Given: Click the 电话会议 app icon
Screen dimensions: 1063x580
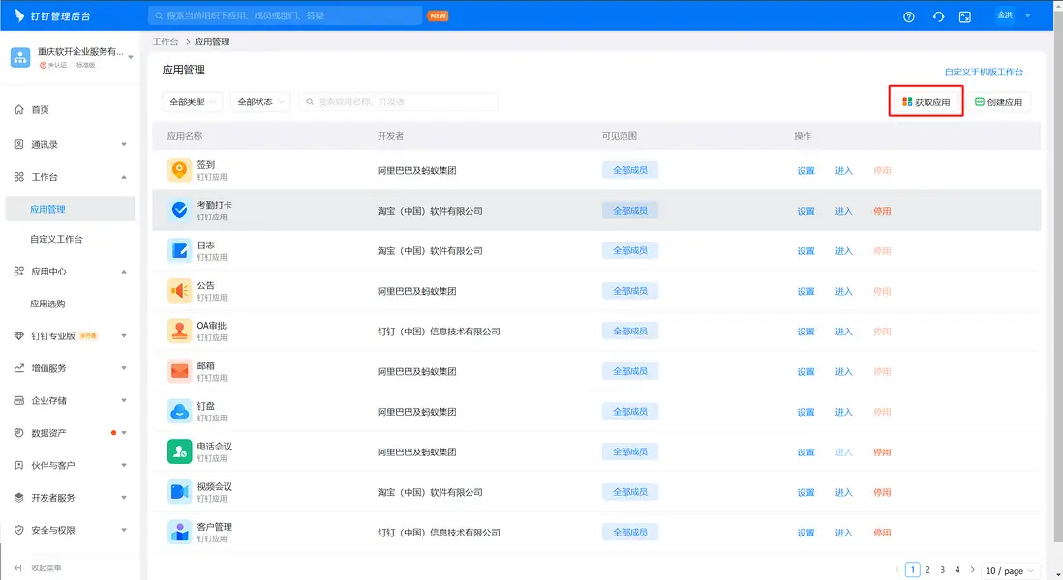Looking at the screenshot, I should (180, 451).
